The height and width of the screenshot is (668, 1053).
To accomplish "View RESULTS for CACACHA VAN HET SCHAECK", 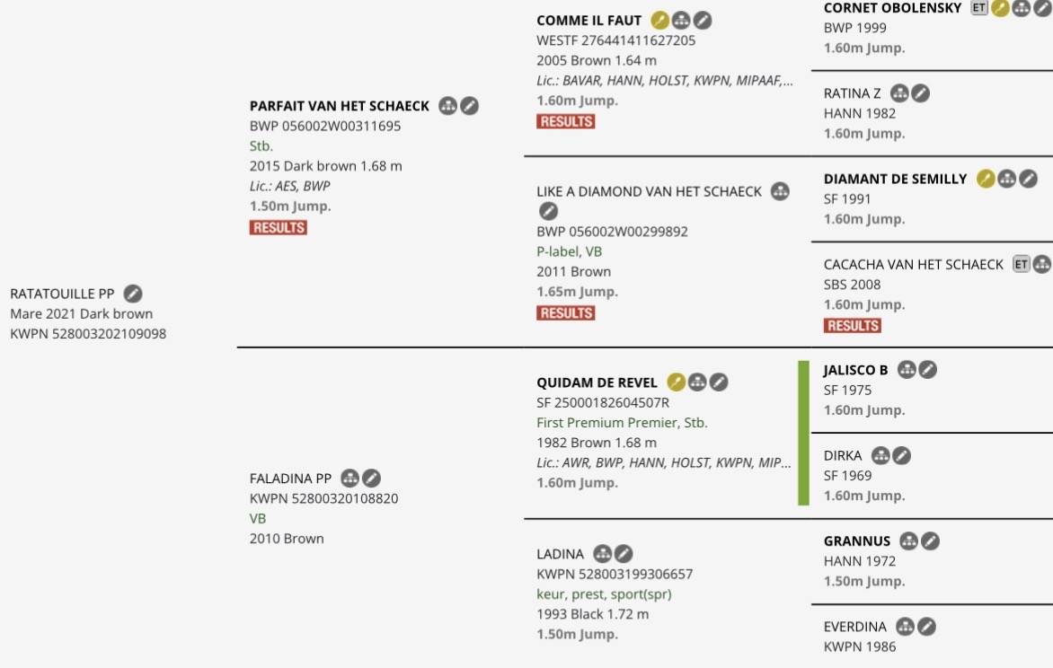I will pos(852,325).
